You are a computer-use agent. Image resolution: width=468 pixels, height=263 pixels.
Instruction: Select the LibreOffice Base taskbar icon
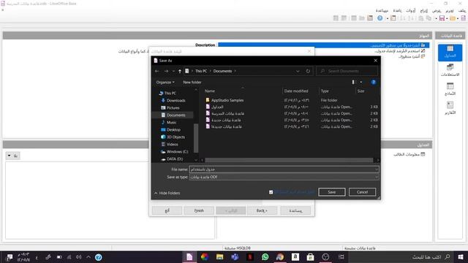(x=189, y=256)
